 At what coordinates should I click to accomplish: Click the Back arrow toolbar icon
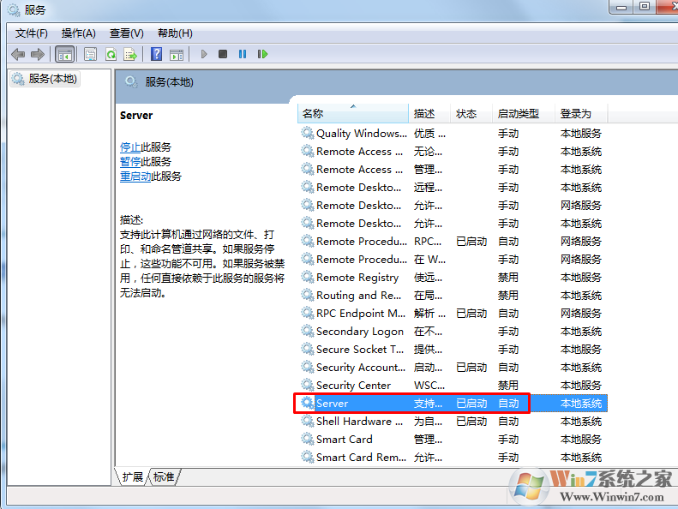pos(18,55)
